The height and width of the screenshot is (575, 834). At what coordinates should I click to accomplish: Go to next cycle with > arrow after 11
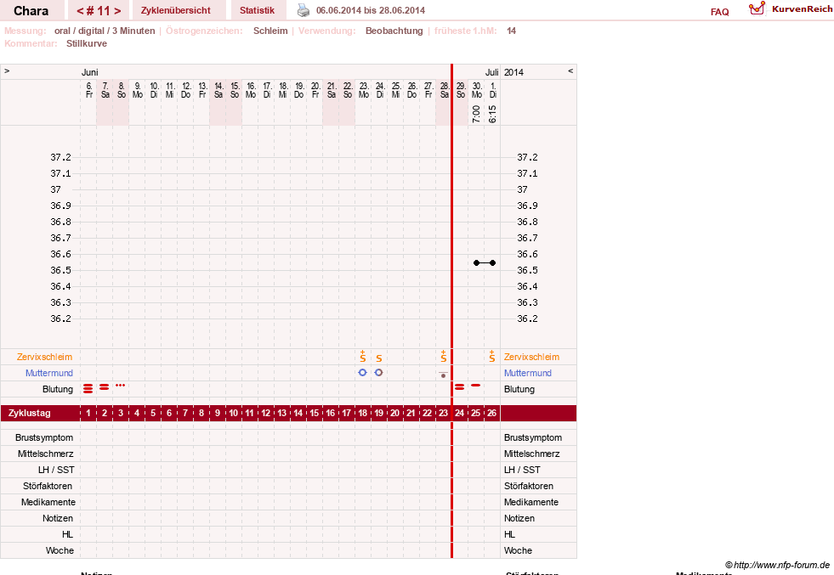[117, 11]
